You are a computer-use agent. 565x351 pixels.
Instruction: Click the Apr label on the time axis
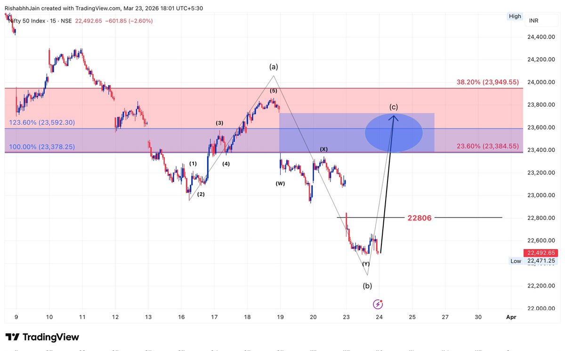coord(511,317)
